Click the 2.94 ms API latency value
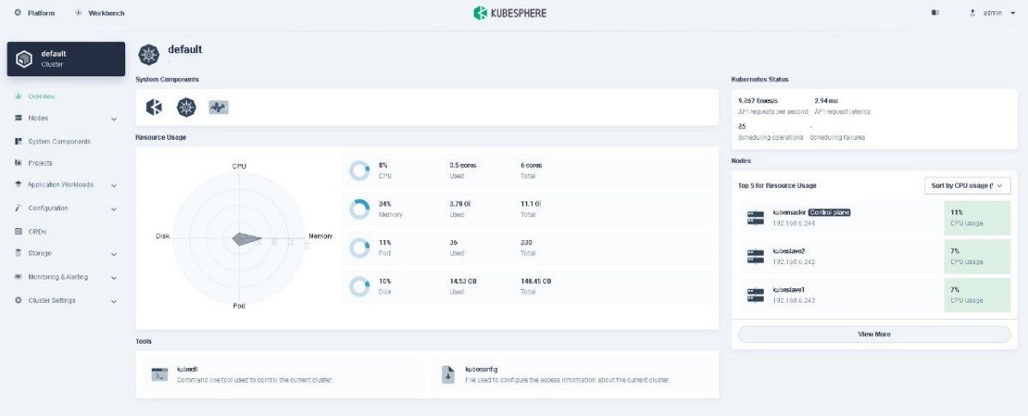1028x416 pixels. [826, 101]
